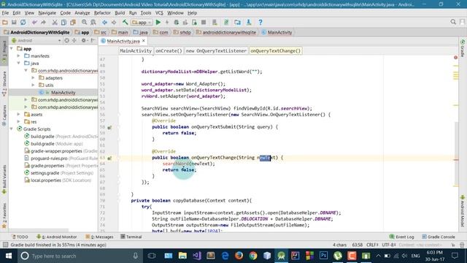
Task: Click the Search Everywhere magnifier icon
Action: (453, 22)
